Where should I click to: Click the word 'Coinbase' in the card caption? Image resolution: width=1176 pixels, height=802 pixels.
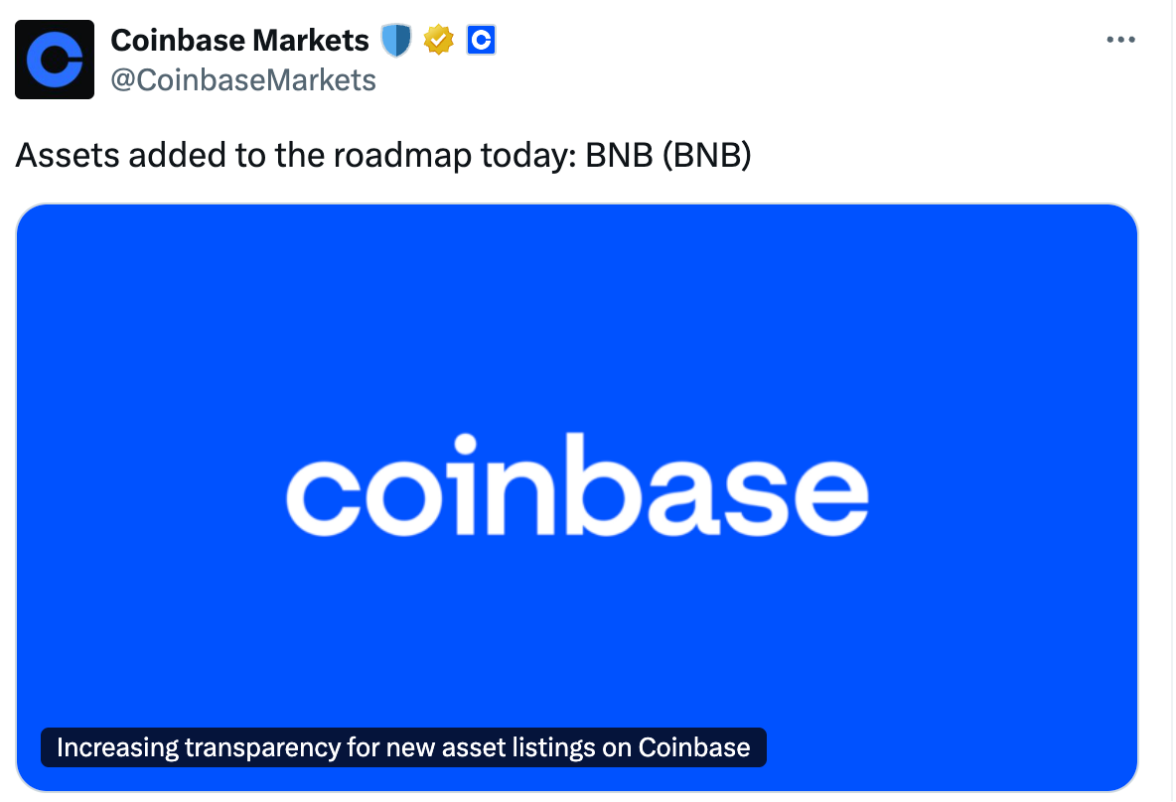(x=694, y=747)
